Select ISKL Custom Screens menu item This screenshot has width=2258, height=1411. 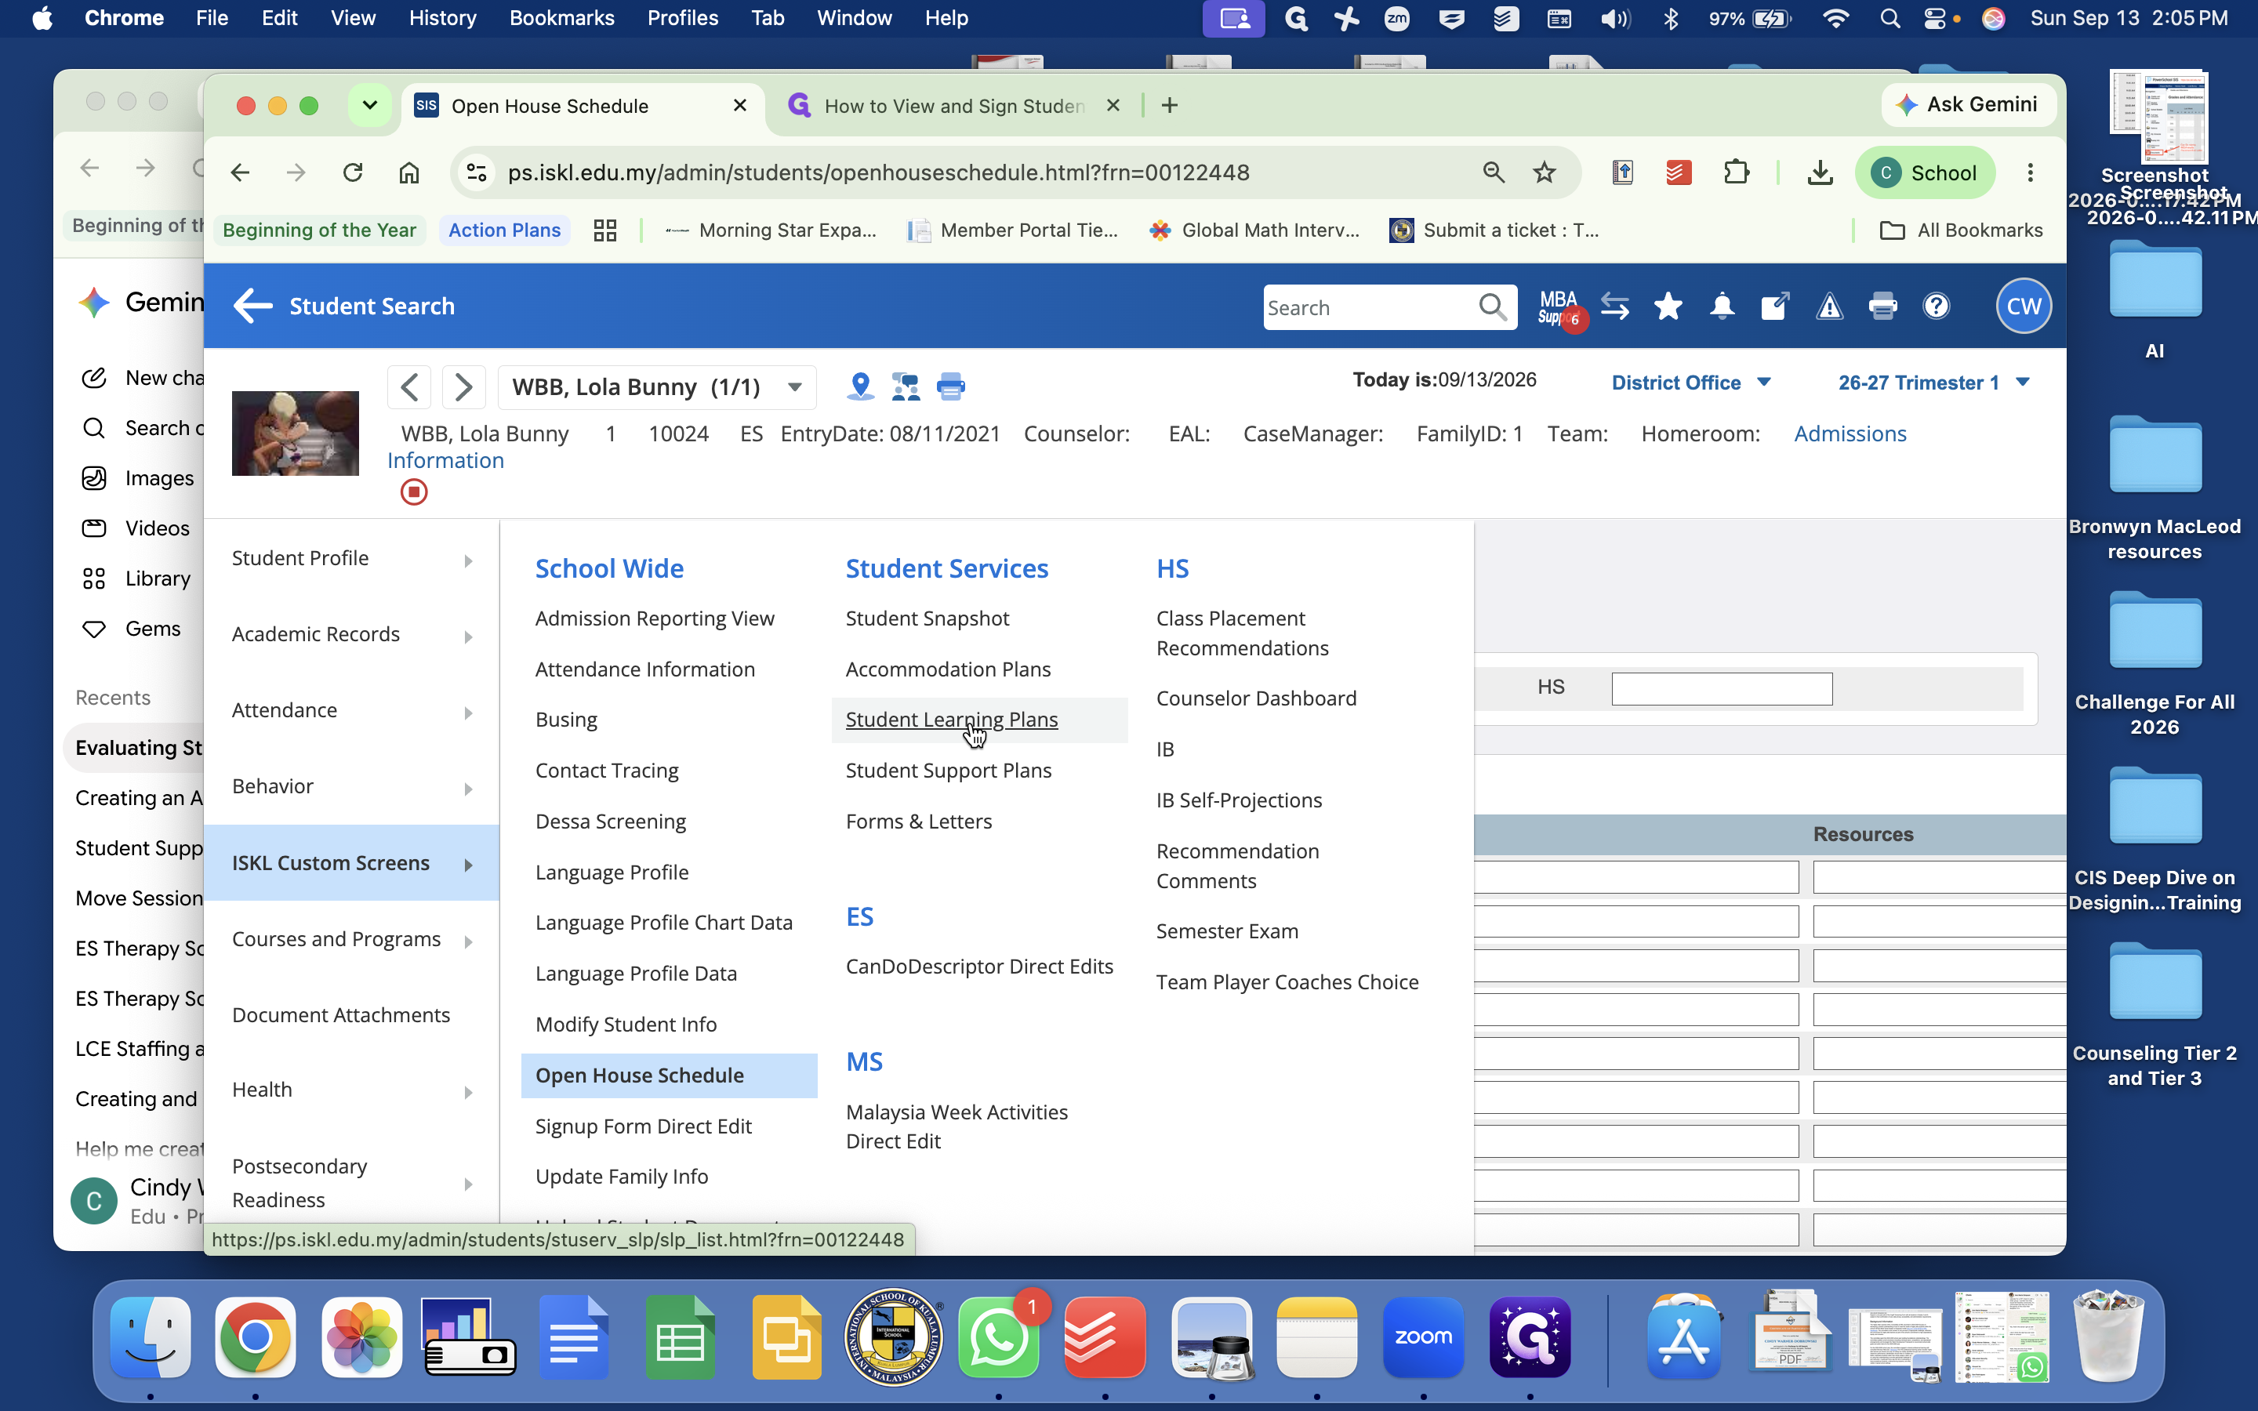click(x=352, y=862)
